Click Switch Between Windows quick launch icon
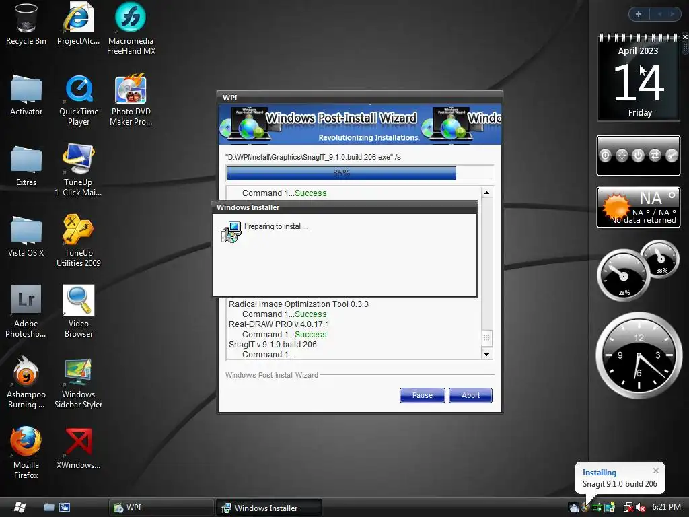 tap(65, 508)
